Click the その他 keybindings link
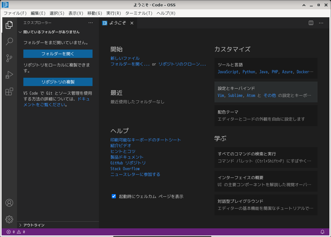 (270, 96)
